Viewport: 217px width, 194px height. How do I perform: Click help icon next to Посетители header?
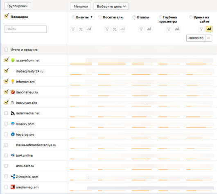[x=100, y=17]
